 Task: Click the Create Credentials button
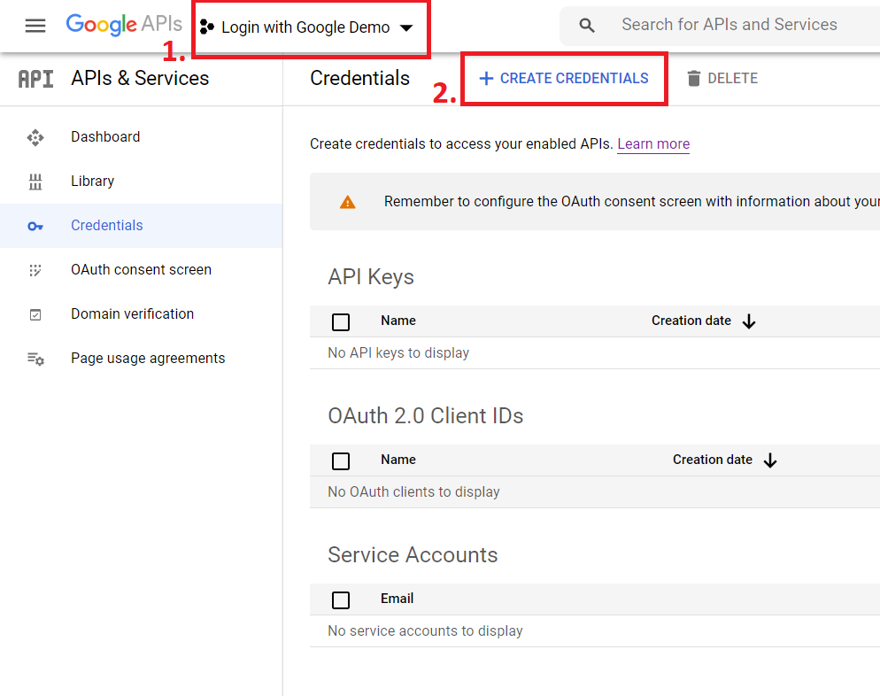(x=564, y=79)
